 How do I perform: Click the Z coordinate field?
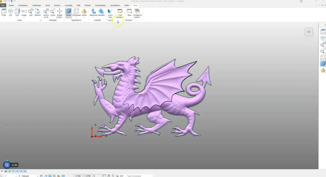[x=97, y=176]
